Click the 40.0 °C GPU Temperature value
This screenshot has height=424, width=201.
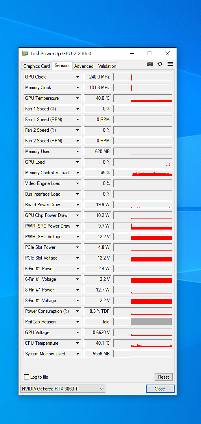click(x=98, y=98)
